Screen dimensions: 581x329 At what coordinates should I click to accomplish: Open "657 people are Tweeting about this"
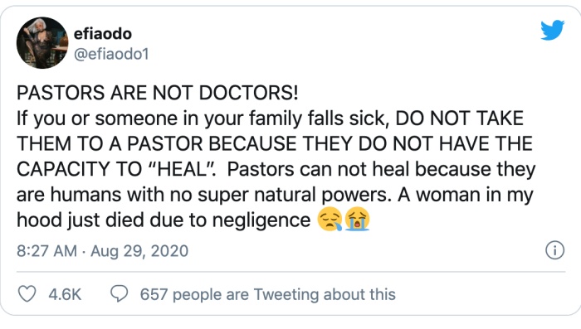pos(268,294)
